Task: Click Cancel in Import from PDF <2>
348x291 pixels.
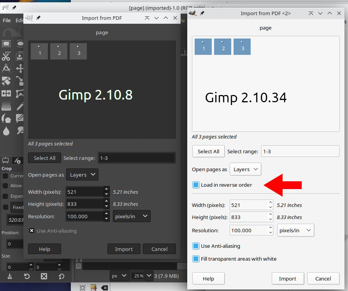Action: [323, 279]
